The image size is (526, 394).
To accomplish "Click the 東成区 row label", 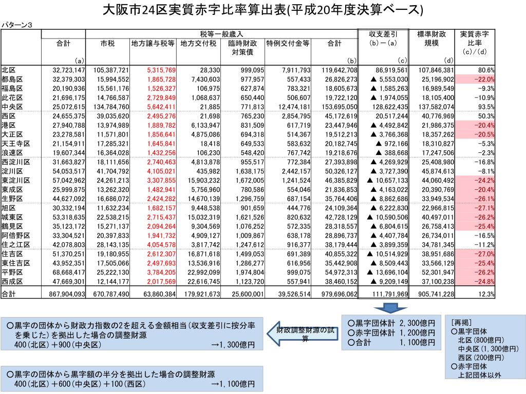I will pyautogui.click(x=12, y=189).
